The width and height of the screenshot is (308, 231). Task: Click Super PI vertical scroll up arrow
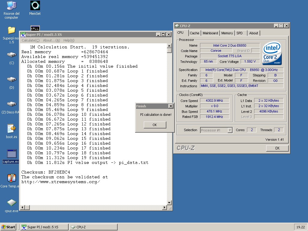coord(169,46)
